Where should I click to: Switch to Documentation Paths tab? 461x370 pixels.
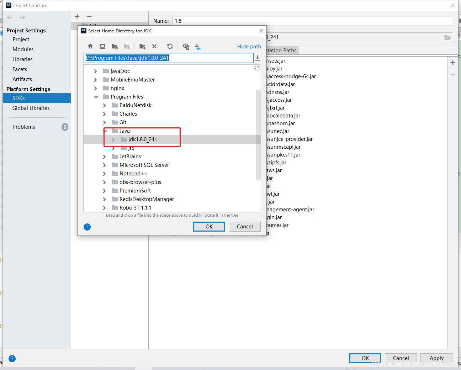point(282,51)
